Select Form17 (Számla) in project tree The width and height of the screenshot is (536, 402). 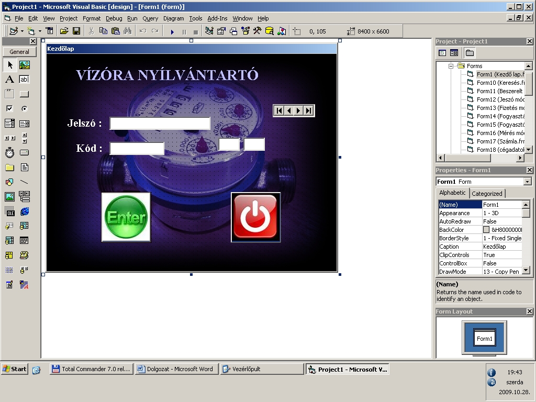pyautogui.click(x=500, y=141)
